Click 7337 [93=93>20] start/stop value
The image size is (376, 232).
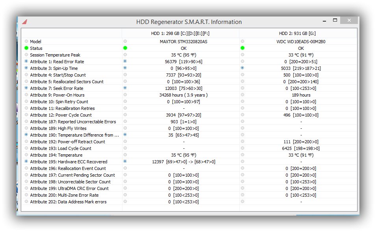click(x=183, y=75)
